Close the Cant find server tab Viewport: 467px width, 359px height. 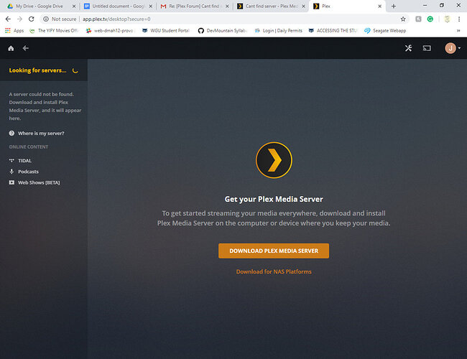pos(303,6)
